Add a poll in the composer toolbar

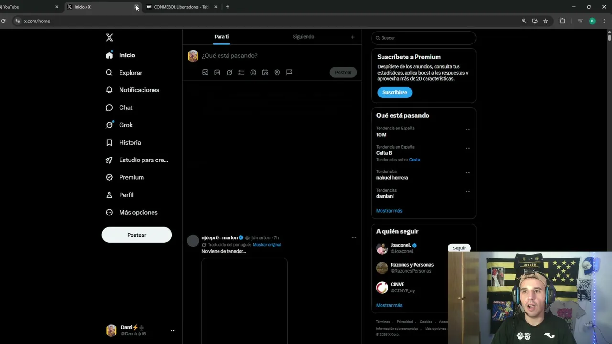coord(241,73)
